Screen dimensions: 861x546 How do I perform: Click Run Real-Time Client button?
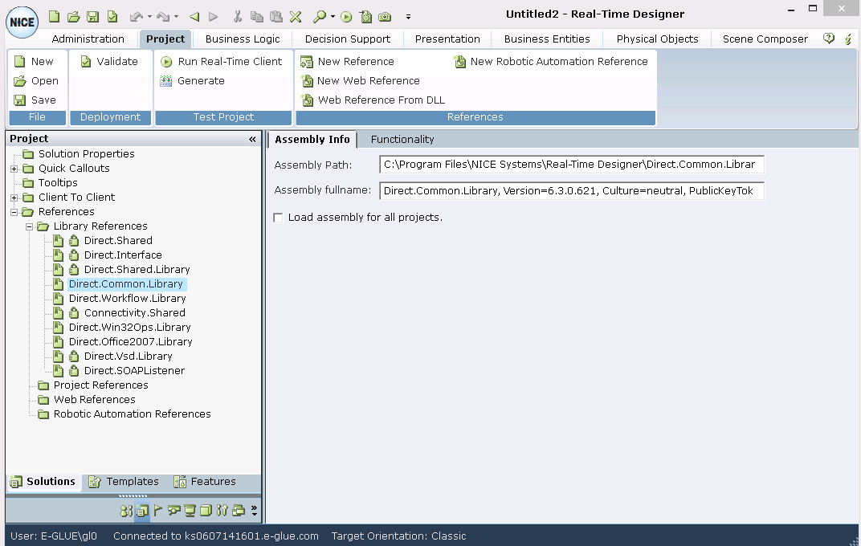pyautogui.click(x=222, y=62)
